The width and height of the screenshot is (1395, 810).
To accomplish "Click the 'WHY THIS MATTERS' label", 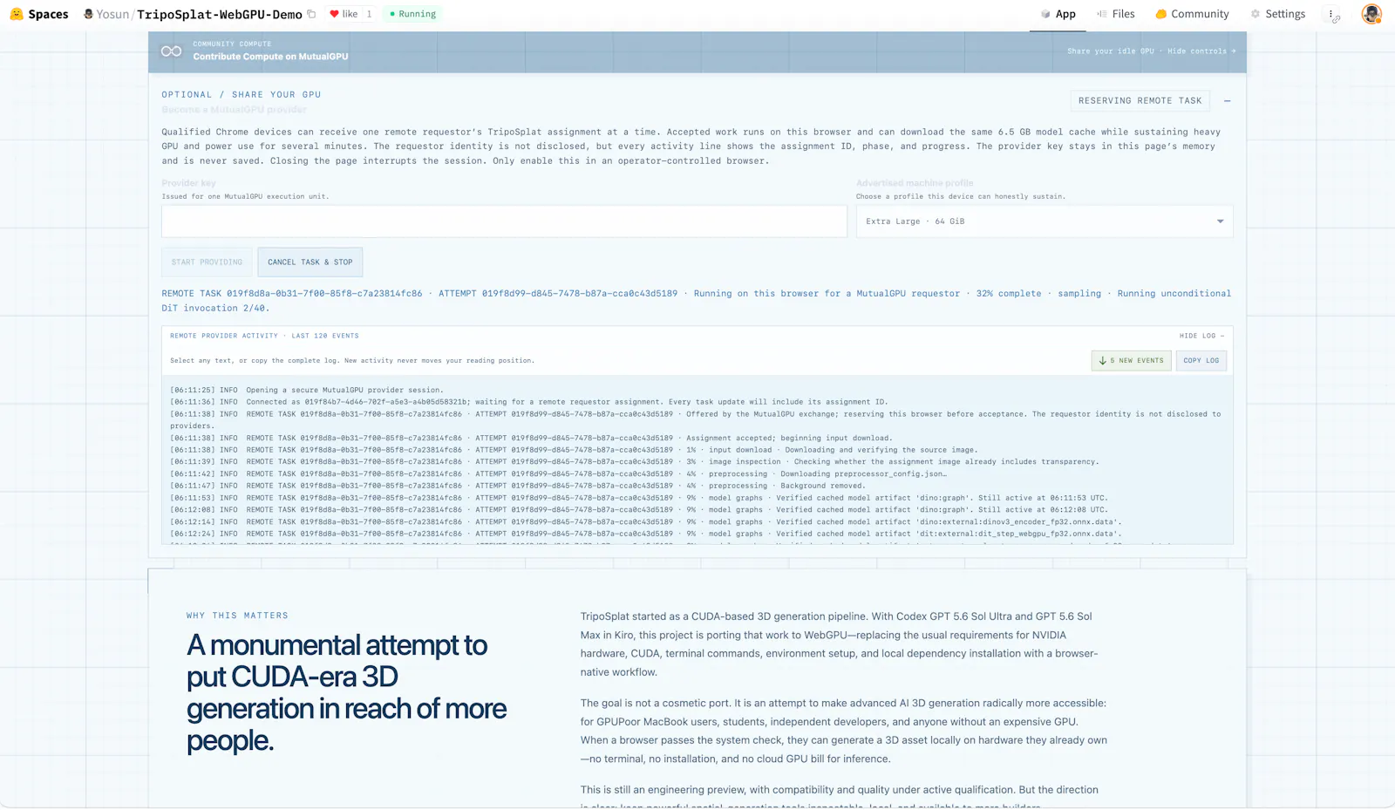I will click(237, 616).
